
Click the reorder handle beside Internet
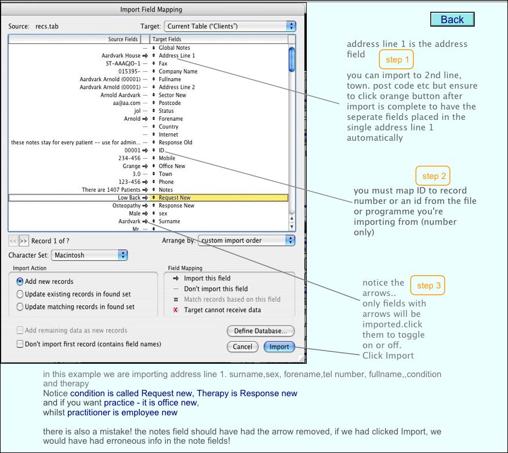[x=154, y=134]
